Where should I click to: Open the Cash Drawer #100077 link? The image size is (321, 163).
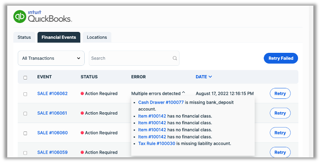click(x=161, y=102)
